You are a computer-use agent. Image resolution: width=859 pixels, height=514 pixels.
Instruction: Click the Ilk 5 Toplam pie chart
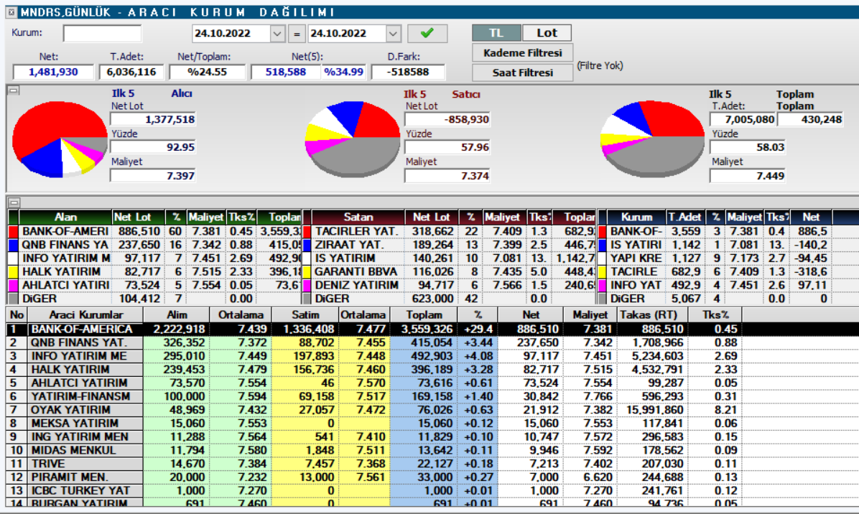[652, 139]
